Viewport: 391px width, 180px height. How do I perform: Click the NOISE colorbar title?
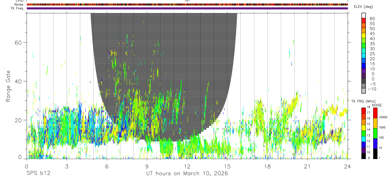377,105
